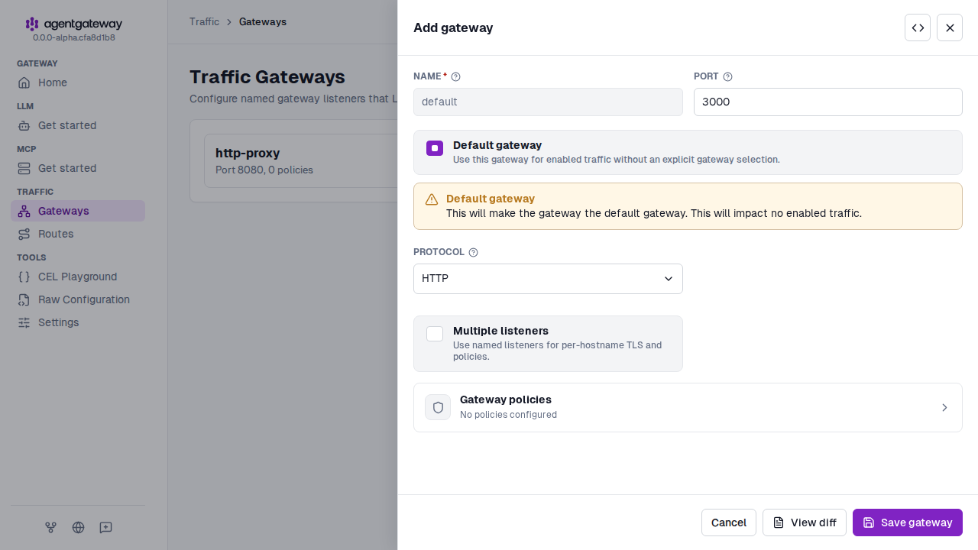Click the Traffic Gateways heading
The image size is (978, 550).
267,76
